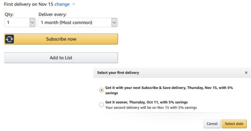This screenshot has width=251, height=131.
Task: Open the 1 month (Most common) selector
Action: pyautogui.click(x=78, y=23)
